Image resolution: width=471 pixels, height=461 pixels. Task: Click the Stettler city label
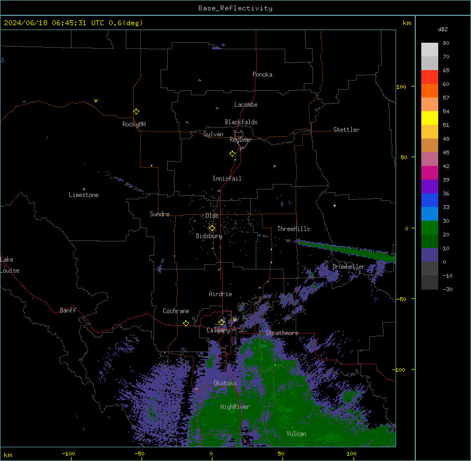(346, 130)
